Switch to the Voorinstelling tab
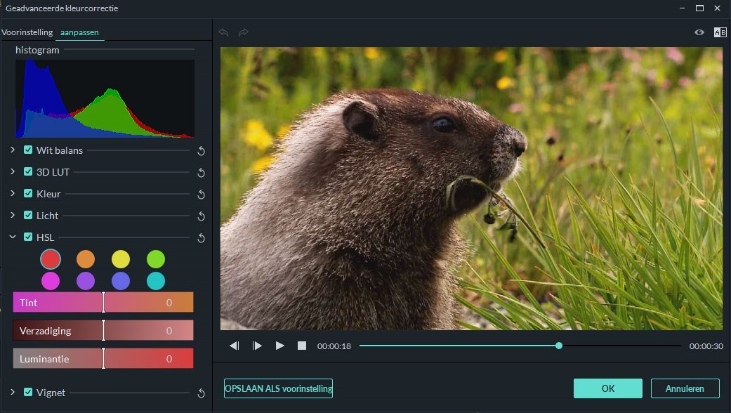Image resolution: width=731 pixels, height=413 pixels. tap(27, 32)
